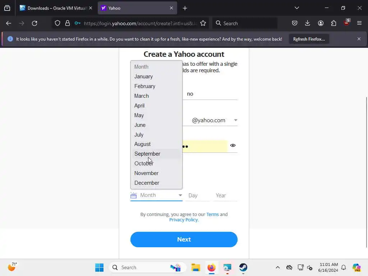The width and height of the screenshot is (368, 276).
Task: Open the tracking protection shield icon
Action: 57,23
